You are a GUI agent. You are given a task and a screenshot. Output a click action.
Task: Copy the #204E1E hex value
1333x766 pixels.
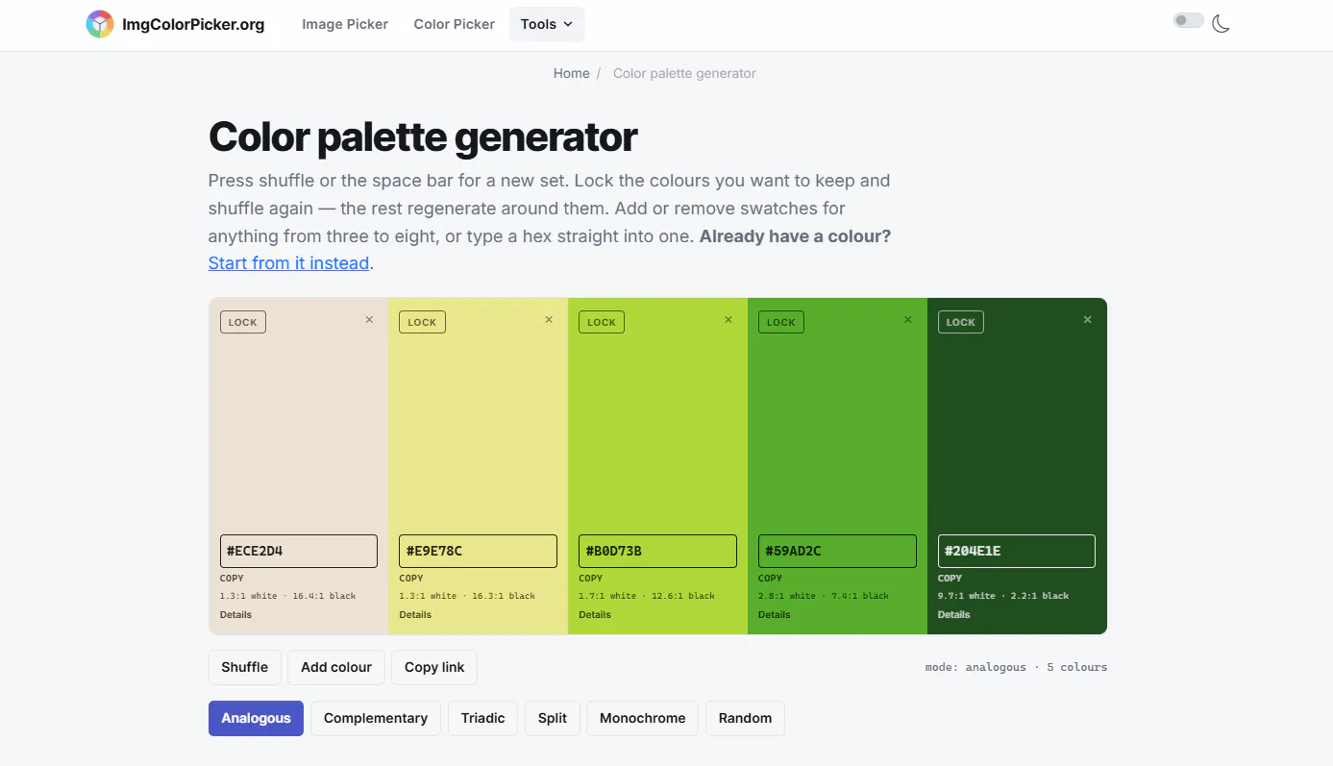(950, 578)
